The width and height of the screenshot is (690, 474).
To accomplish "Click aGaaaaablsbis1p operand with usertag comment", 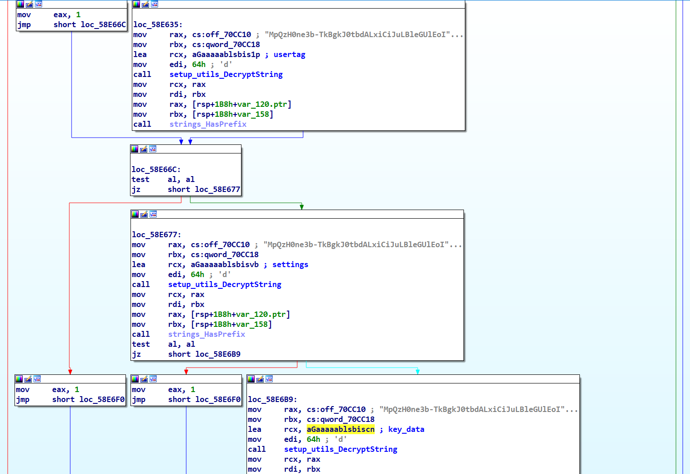I will [x=226, y=54].
